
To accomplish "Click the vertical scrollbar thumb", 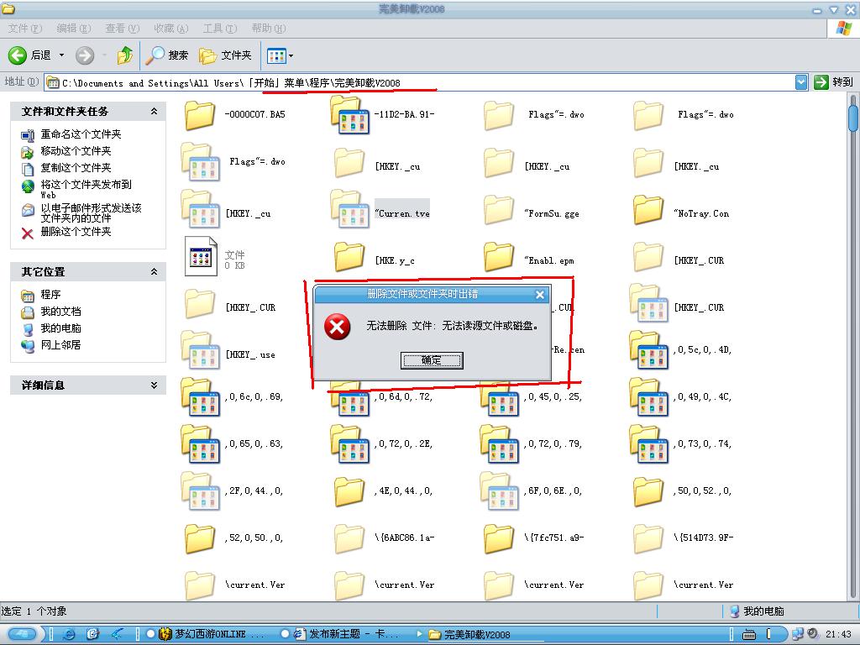I will [853, 118].
